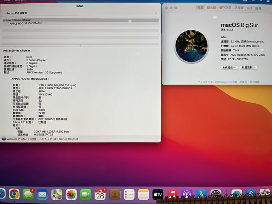Image resolution: width=272 pixels, height=204 pixels.
Task: Open Podcasts in the Dock
Action: 187,195
